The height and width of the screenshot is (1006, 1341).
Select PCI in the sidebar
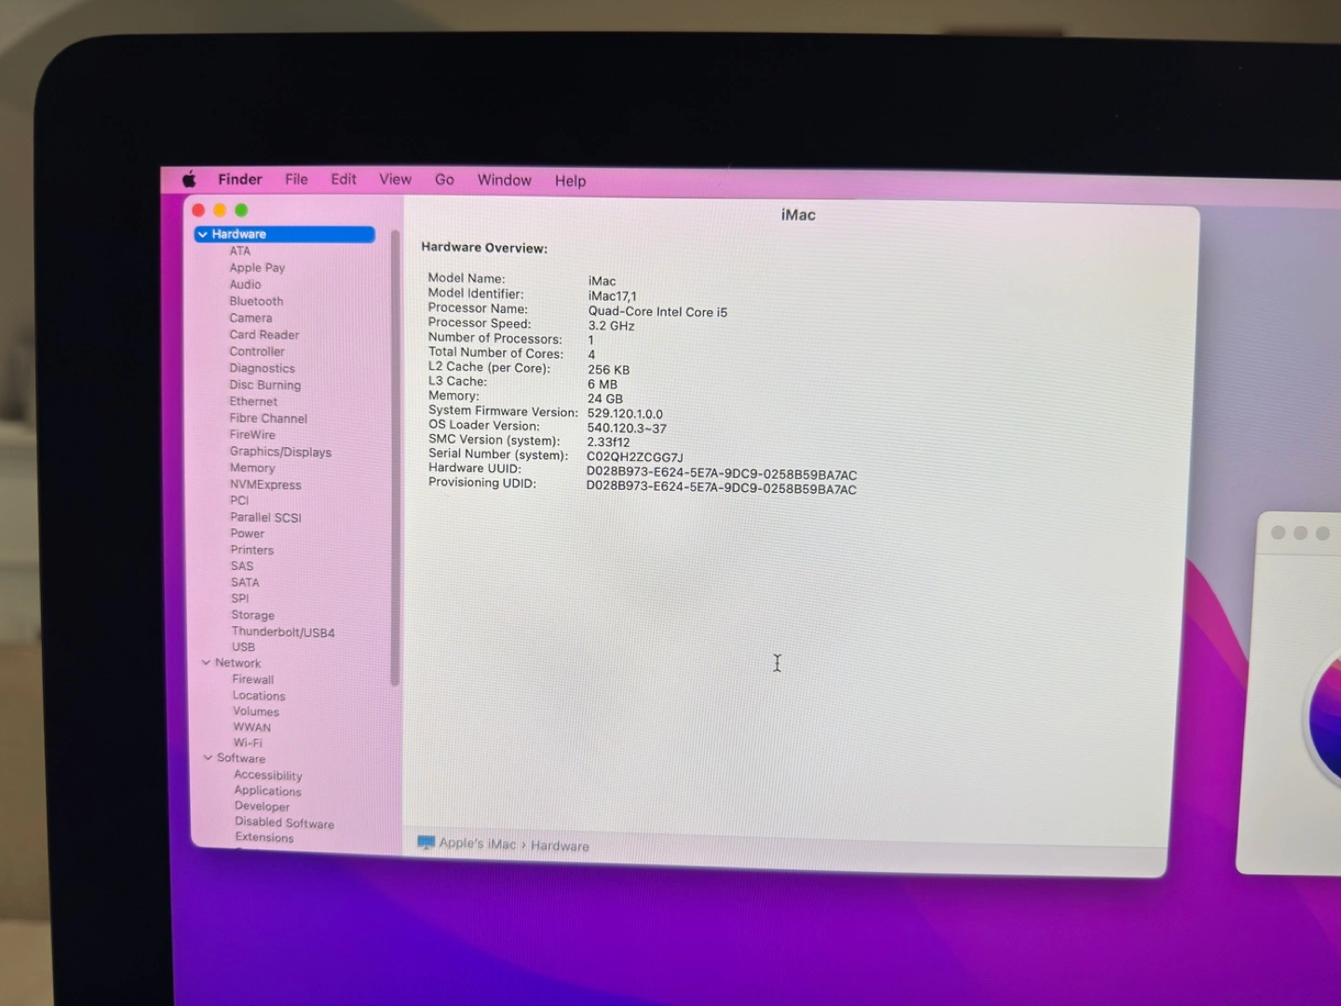[239, 500]
